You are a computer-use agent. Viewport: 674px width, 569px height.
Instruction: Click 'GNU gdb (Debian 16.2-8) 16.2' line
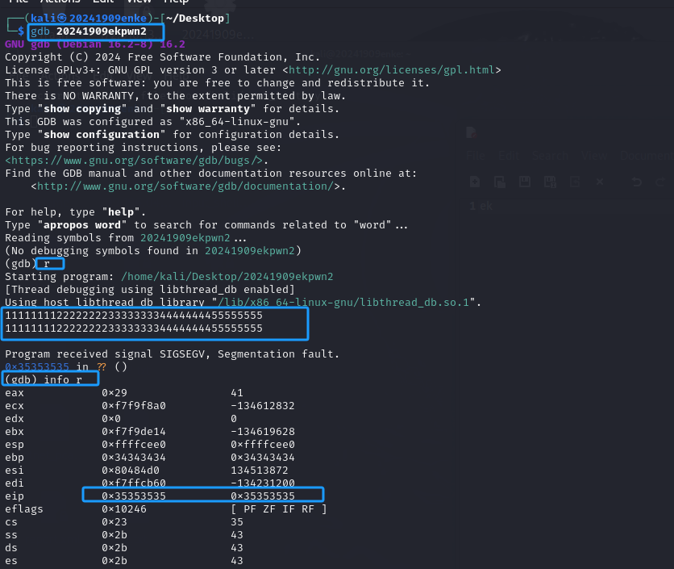95,44
